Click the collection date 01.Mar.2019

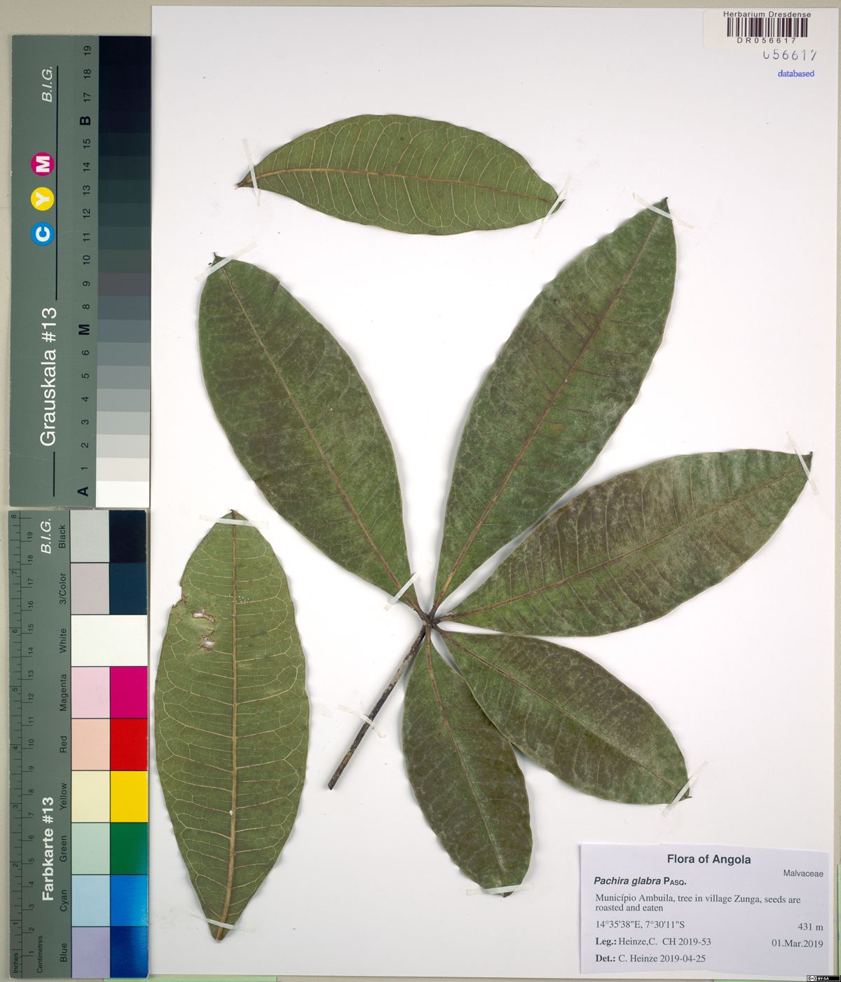pyautogui.click(x=797, y=943)
